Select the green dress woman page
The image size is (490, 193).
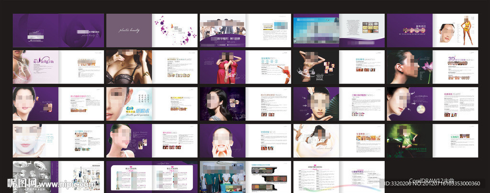(x=410, y=140)
